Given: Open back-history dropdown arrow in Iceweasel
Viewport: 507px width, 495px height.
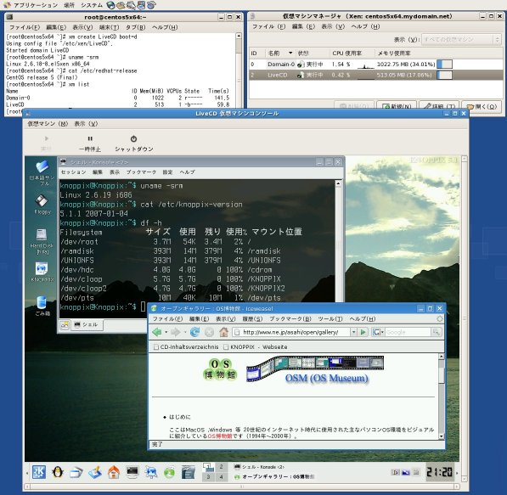Looking at the screenshot, I should (x=166, y=332).
